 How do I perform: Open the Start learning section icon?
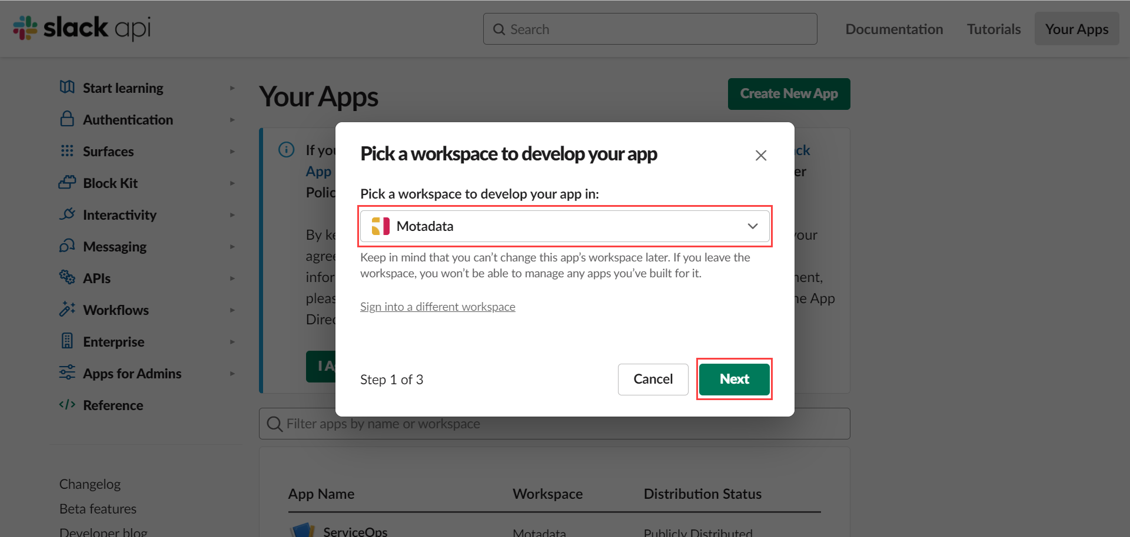click(x=67, y=87)
